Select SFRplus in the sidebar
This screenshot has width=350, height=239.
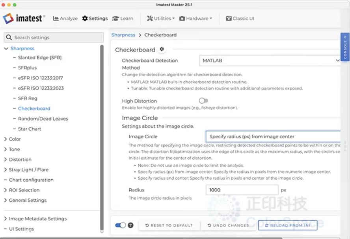[x=27, y=68]
